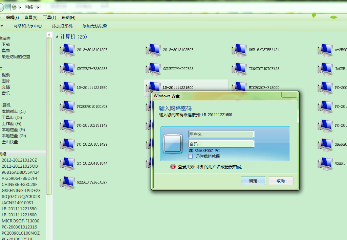Open the 查看(V) menu
This screenshot has height=240, width=347.
31,18
